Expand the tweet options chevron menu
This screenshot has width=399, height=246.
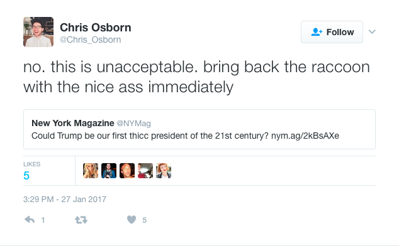(372, 32)
